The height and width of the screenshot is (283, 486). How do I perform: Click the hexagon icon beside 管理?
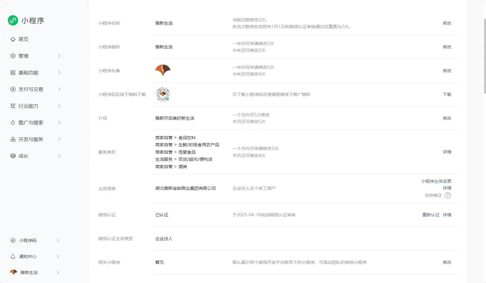(x=13, y=56)
